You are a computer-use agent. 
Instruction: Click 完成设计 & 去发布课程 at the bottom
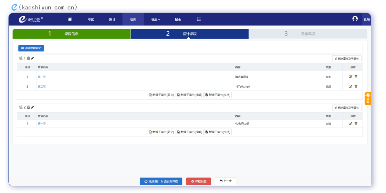(161, 181)
